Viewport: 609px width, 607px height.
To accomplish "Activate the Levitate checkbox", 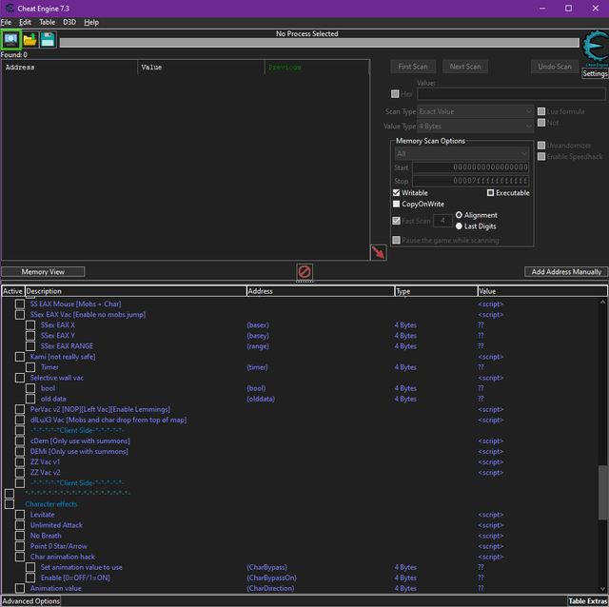I will click(x=20, y=515).
